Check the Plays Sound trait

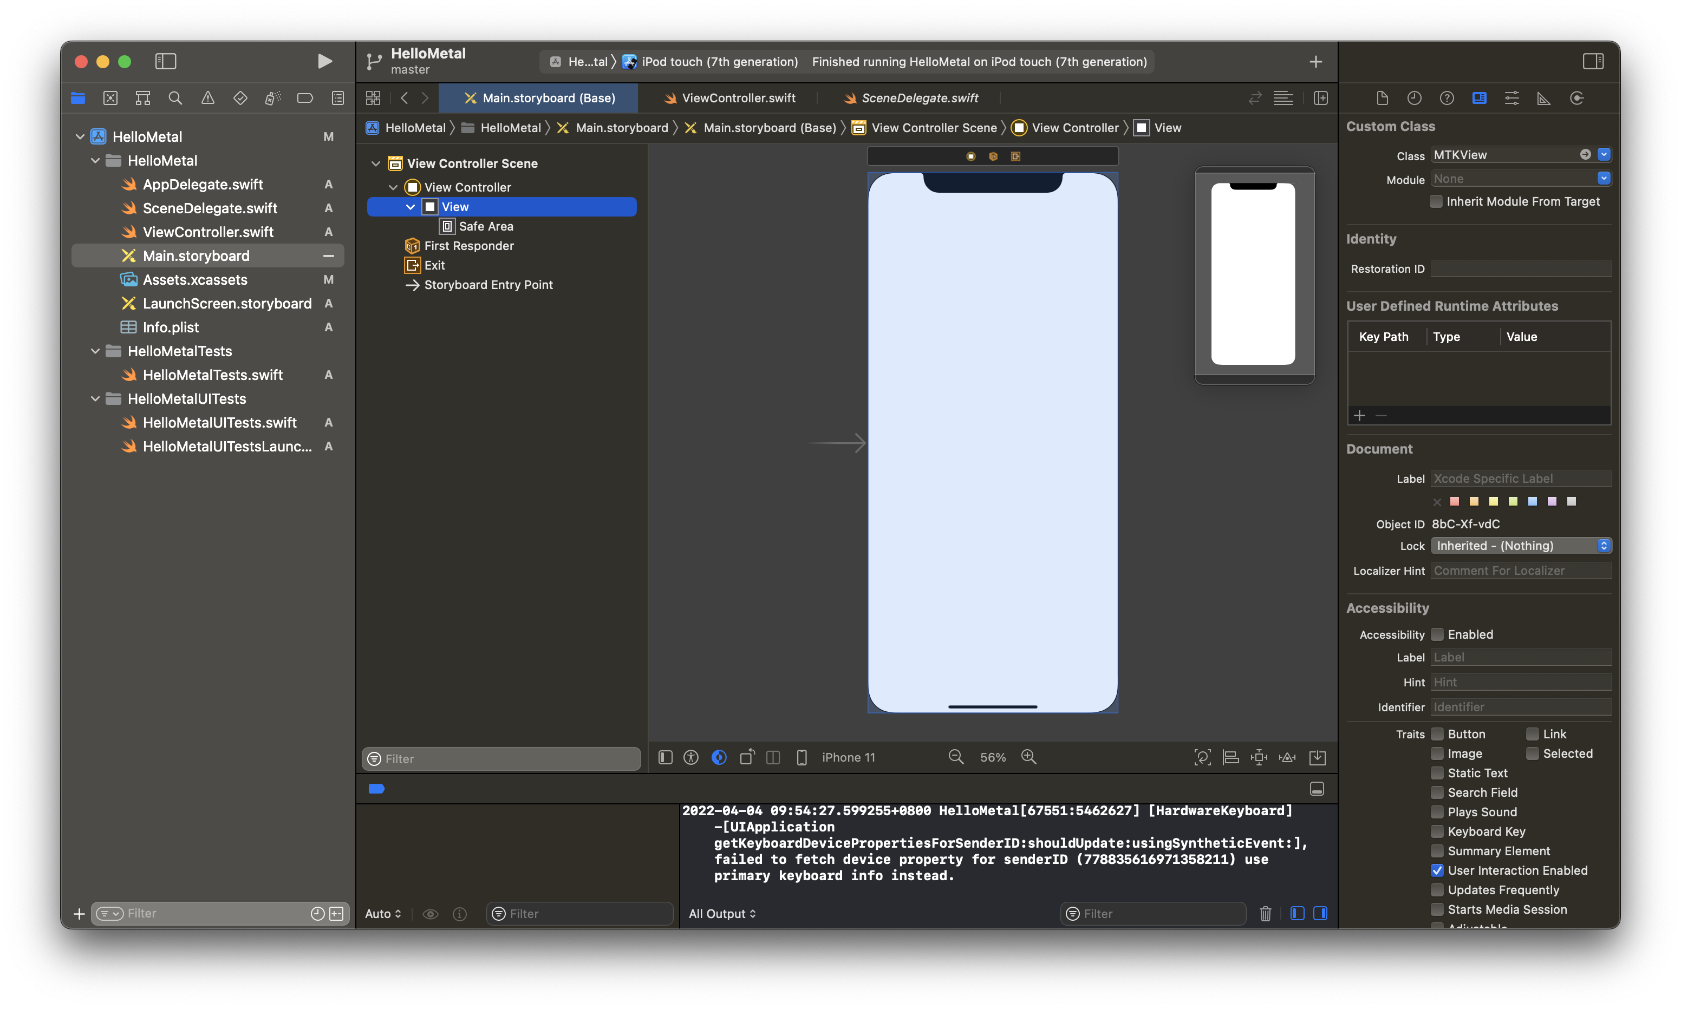click(1437, 813)
